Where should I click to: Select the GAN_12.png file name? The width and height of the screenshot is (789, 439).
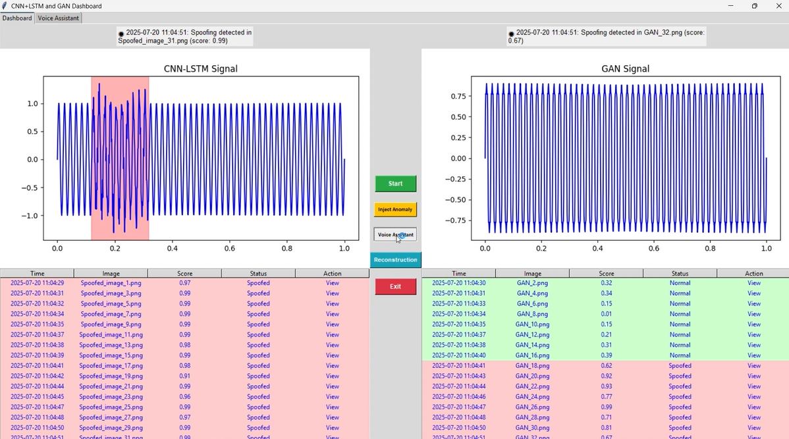point(532,334)
